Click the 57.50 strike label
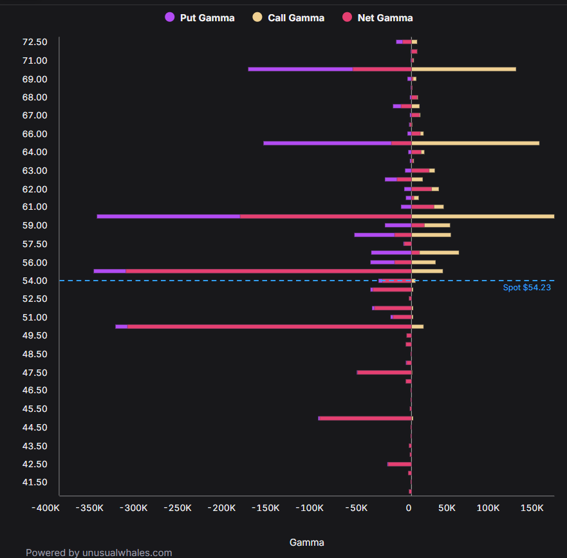 (x=35, y=244)
